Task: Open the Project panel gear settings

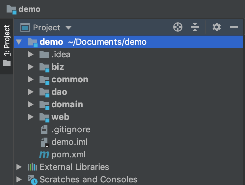Action: pos(216,27)
